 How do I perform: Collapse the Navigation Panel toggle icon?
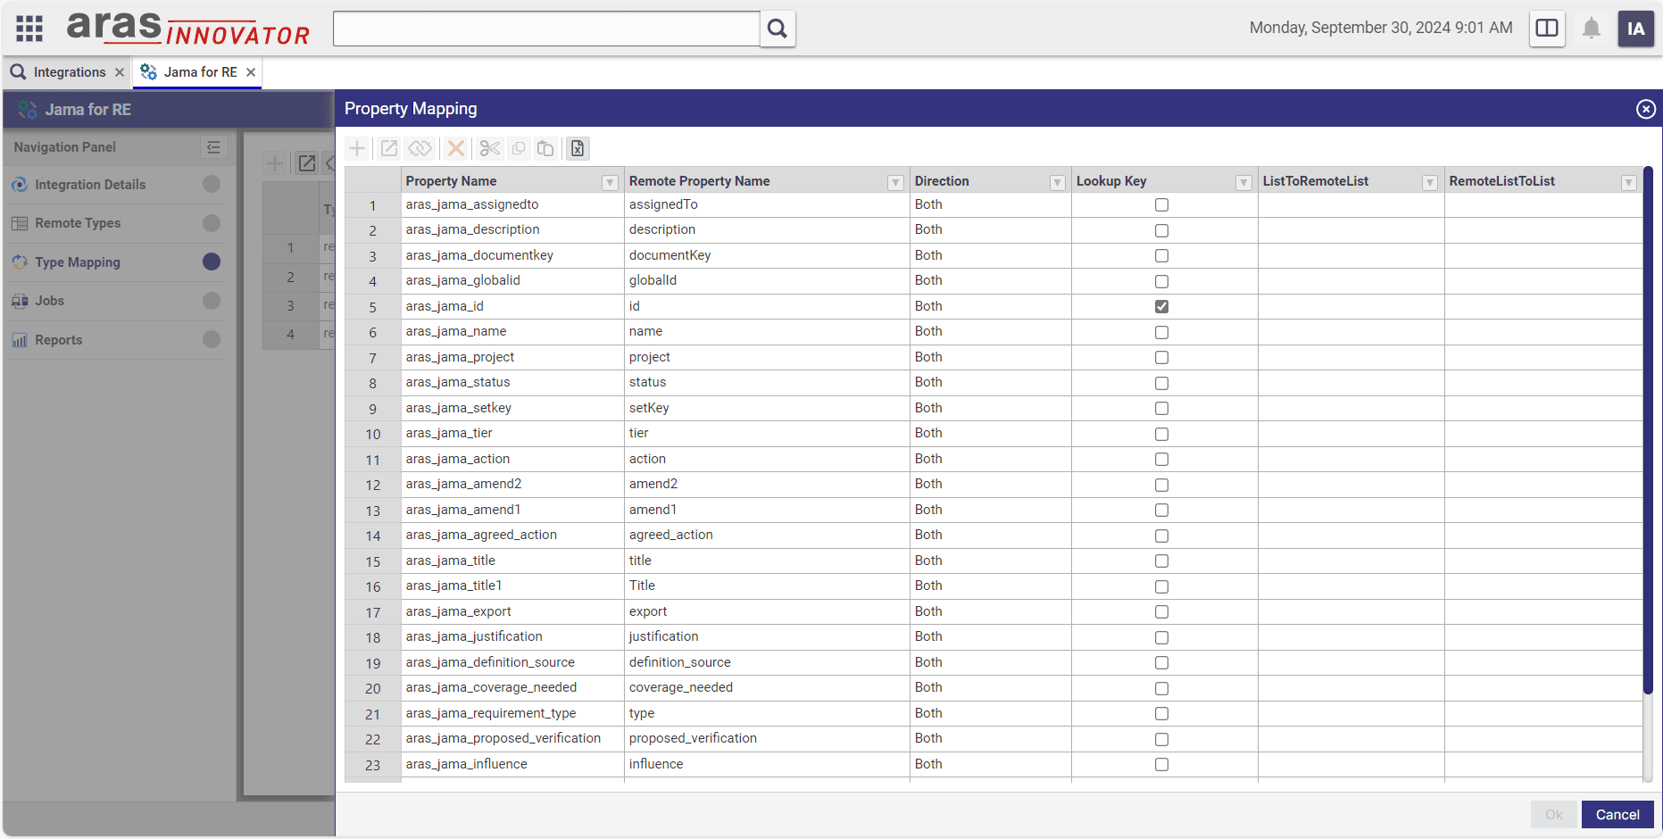click(213, 147)
